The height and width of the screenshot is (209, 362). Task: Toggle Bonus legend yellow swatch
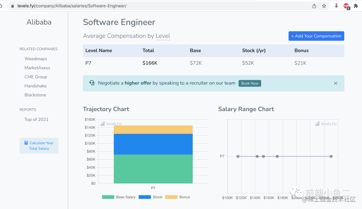171,197
